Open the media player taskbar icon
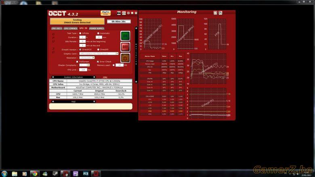315x177 pixels. point(25,174)
